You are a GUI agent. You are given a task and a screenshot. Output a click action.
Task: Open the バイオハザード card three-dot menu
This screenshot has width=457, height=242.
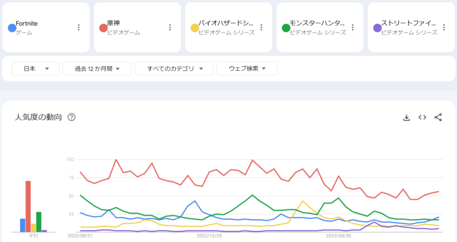pos(261,27)
